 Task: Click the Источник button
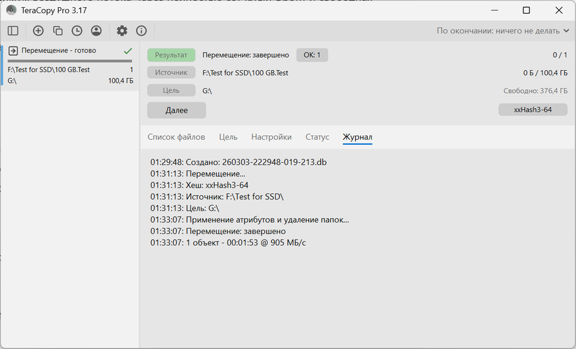[171, 73]
